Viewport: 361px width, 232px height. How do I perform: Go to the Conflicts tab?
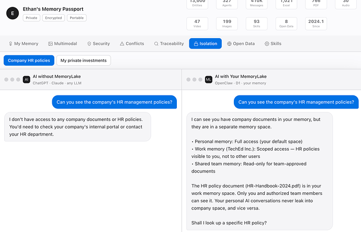[132, 44]
